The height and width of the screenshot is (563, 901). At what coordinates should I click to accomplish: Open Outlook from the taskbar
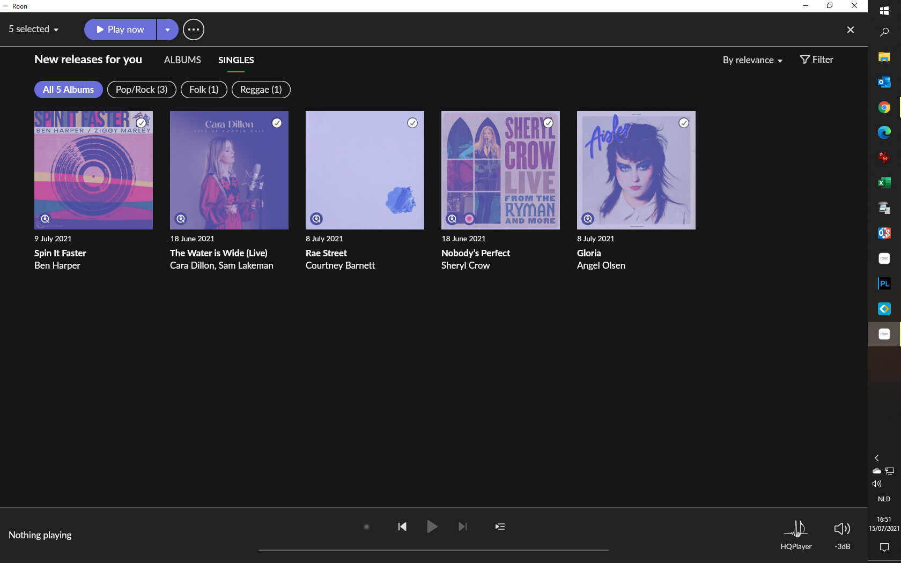[884, 82]
